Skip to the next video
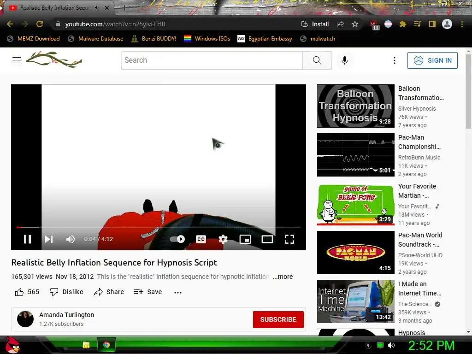Image resolution: width=472 pixels, height=354 pixels. (x=49, y=239)
